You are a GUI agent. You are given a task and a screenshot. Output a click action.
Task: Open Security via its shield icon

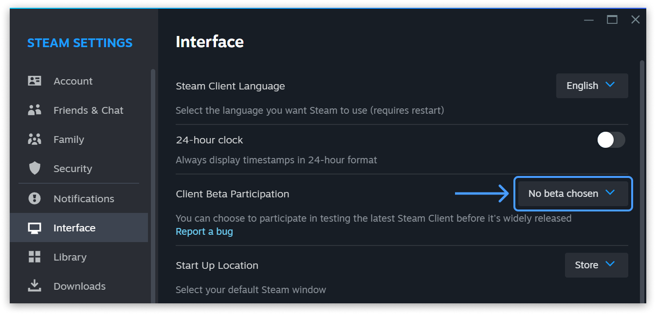(x=34, y=168)
